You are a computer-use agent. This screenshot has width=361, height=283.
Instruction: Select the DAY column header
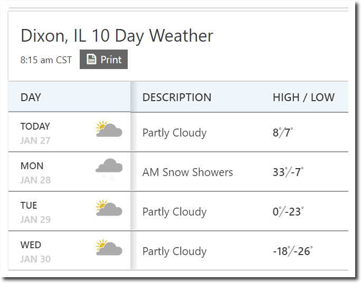click(x=31, y=97)
